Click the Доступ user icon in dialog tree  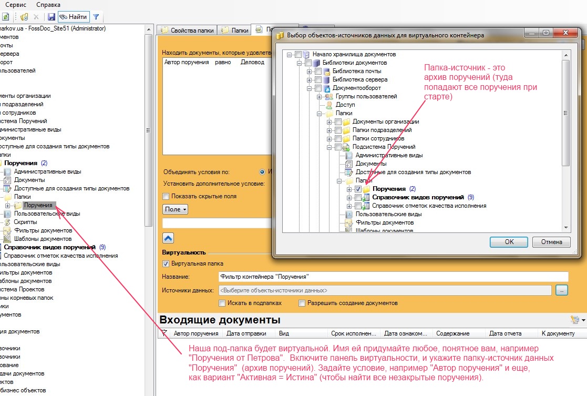tap(329, 105)
